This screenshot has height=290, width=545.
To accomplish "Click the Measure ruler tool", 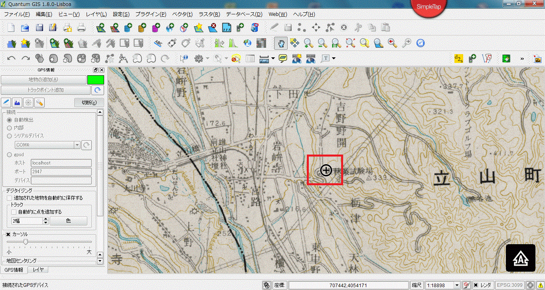I will (264, 59).
